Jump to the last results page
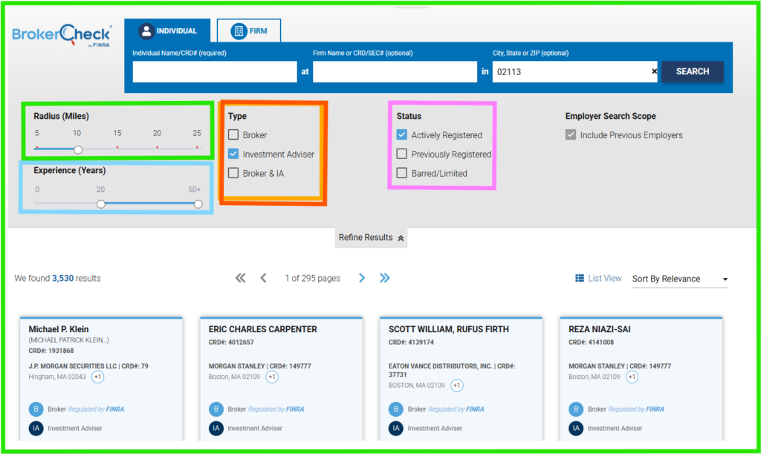Image resolution: width=761 pixels, height=454 pixels. pyautogui.click(x=384, y=278)
